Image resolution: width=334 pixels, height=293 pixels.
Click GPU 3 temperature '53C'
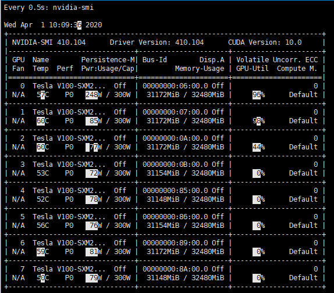pos(43,173)
